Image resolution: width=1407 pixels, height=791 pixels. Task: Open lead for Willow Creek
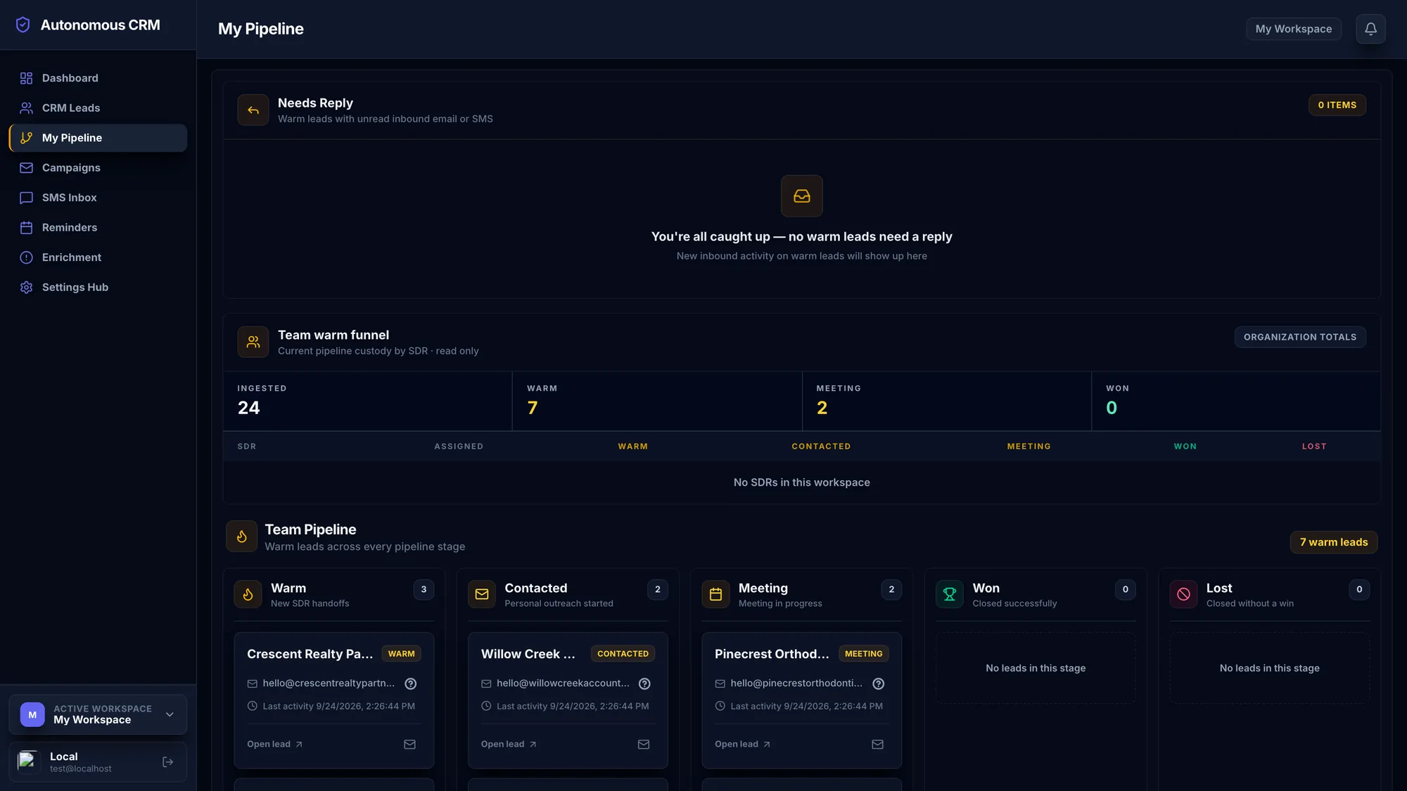pyautogui.click(x=509, y=745)
